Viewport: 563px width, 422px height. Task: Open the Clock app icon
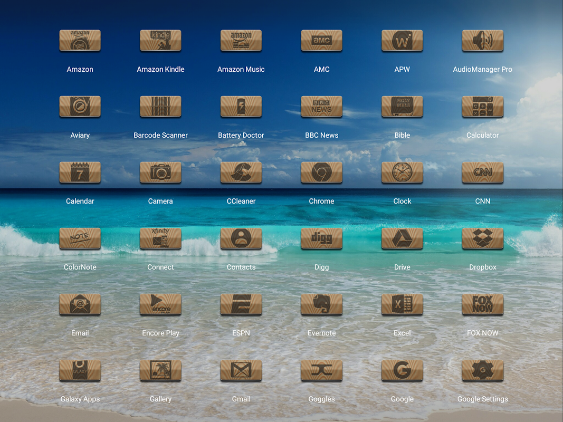tap(402, 172)
